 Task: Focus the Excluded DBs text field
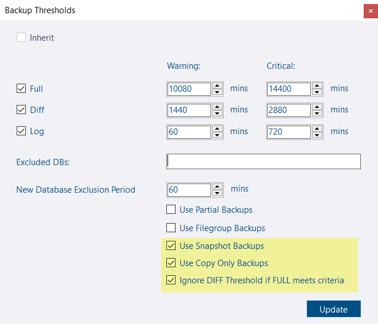[x=263, y=162]
